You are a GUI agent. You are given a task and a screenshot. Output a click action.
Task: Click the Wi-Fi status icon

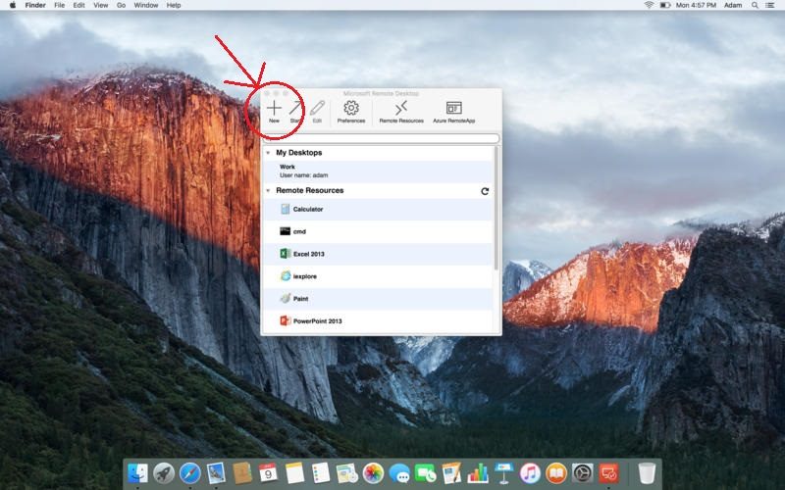pos(649,5)
